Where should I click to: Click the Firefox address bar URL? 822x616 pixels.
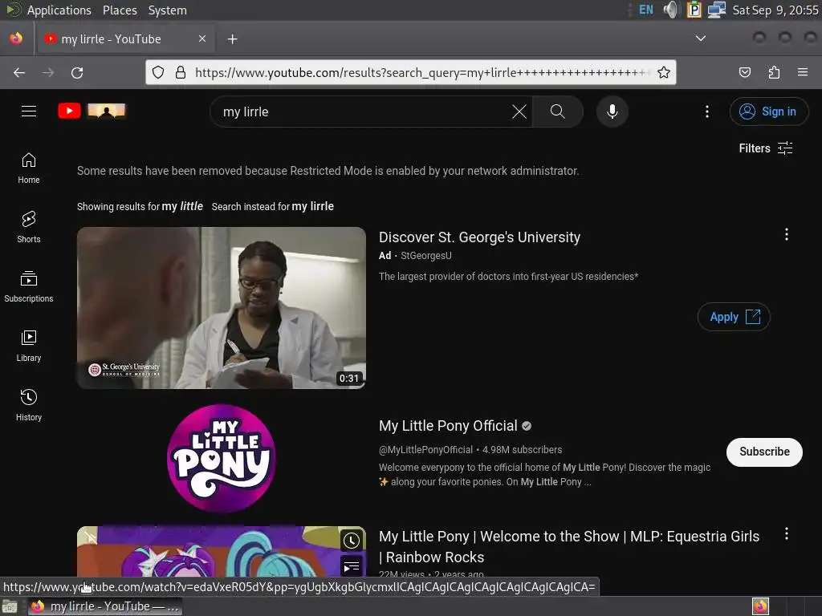421,72
